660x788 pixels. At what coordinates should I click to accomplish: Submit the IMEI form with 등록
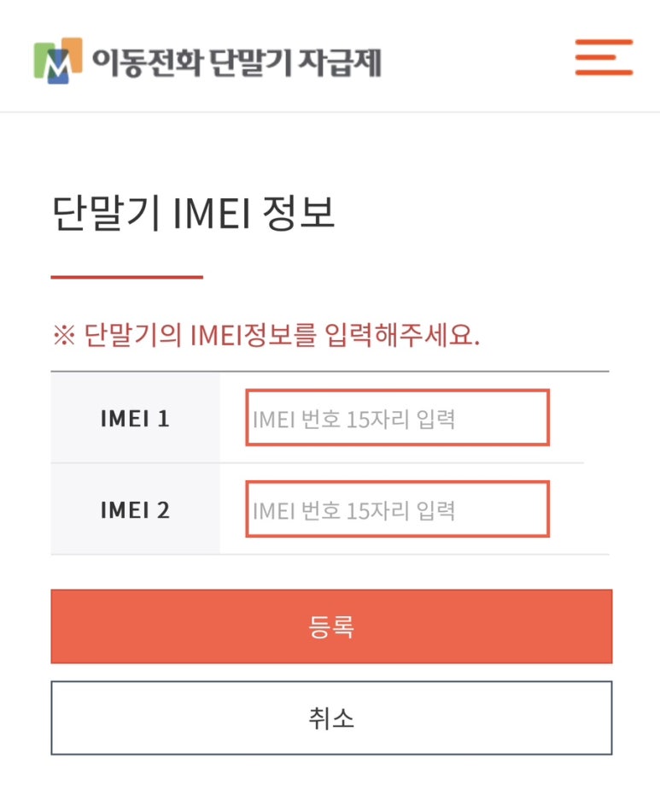point(331,626)
